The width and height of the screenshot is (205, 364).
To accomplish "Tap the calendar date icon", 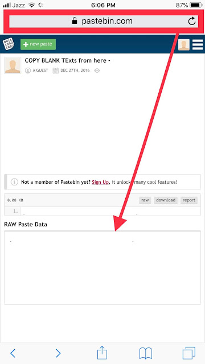I will tap(56, 71).
